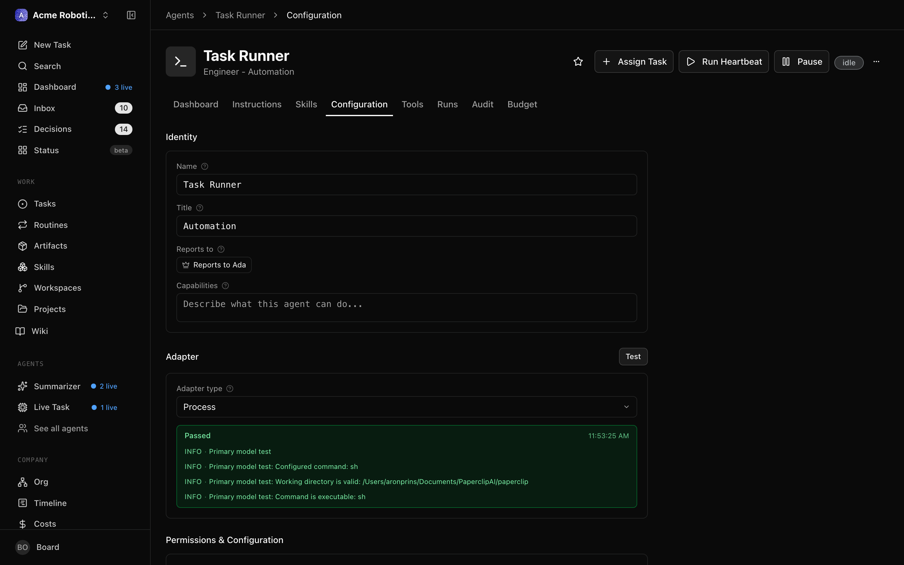The image size is (904, 565).
Task: Switch to the Audit tab
Action: [482, 104]
